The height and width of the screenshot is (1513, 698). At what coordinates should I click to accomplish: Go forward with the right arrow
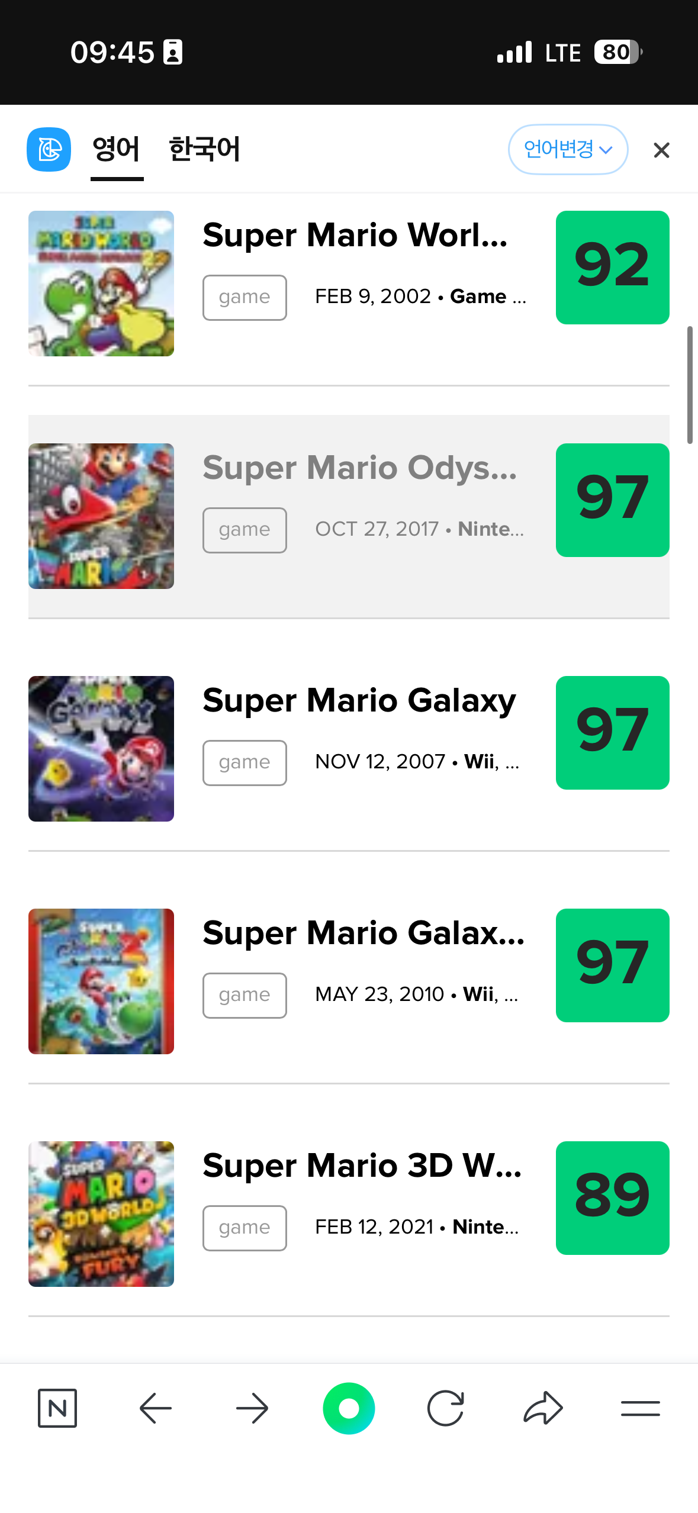tap(252, 1408)
